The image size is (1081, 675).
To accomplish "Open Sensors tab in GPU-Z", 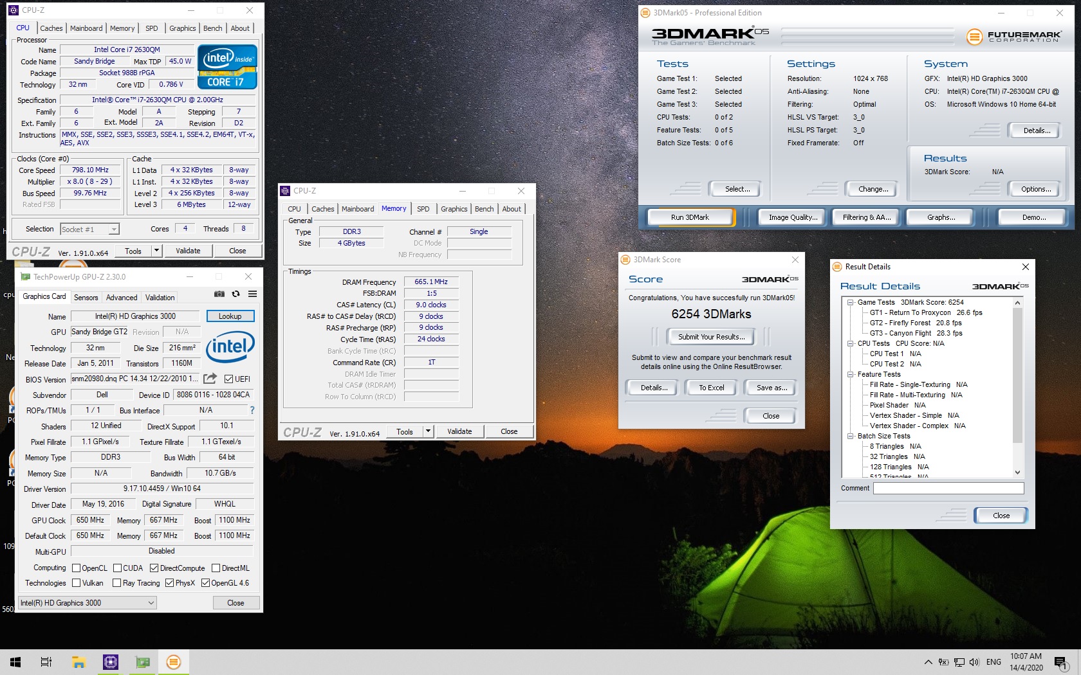I will click(x=86, y=298).
